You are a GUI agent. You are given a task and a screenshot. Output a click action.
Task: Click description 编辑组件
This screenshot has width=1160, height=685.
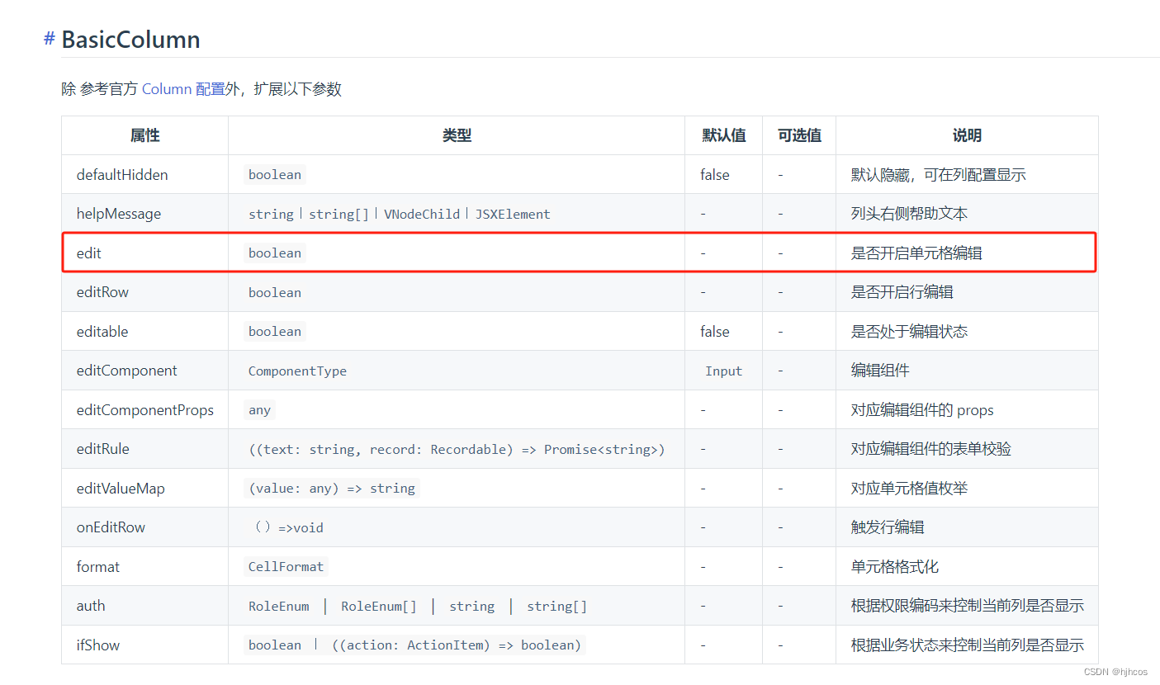coord(880,371)
